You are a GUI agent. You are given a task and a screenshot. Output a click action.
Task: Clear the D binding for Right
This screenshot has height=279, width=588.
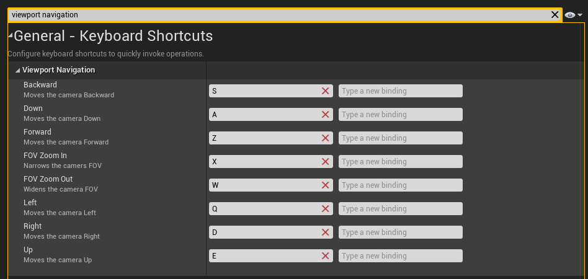325,232
